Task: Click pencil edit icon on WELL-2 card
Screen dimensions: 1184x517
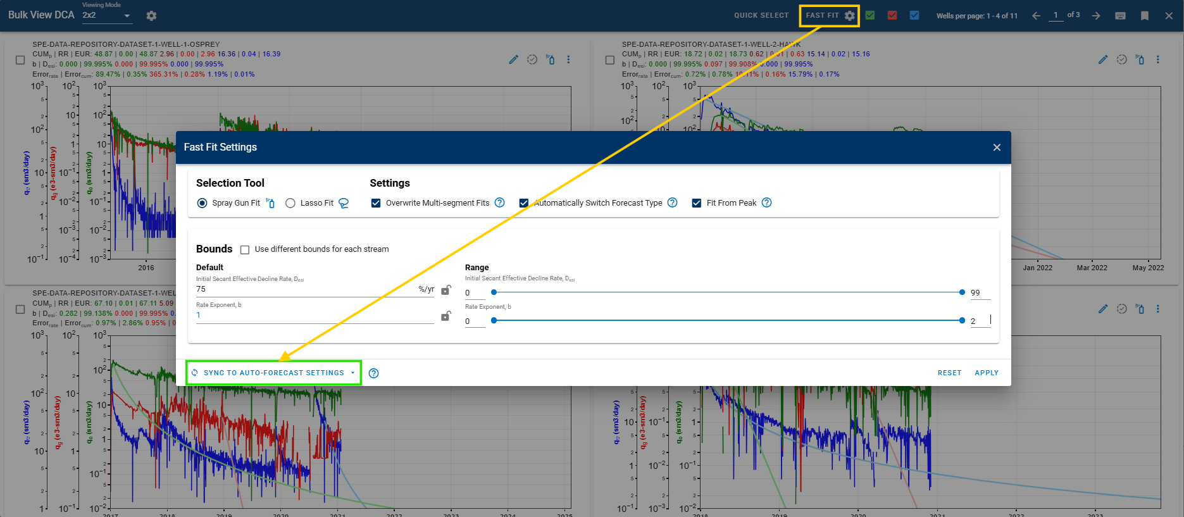Action: click(x=1103, y=59)
